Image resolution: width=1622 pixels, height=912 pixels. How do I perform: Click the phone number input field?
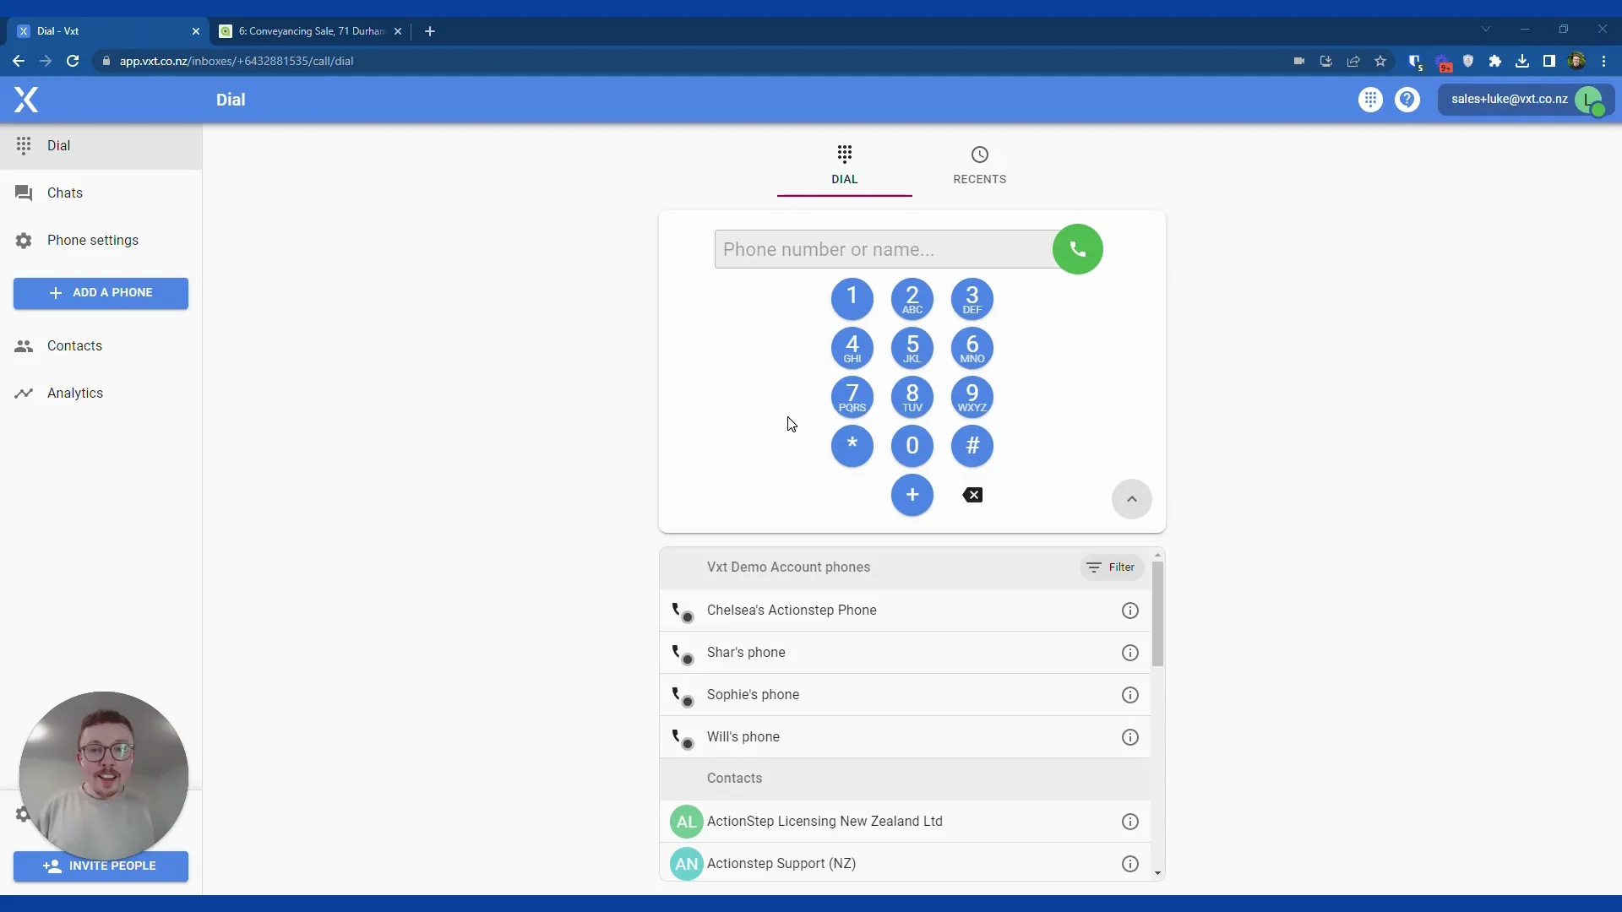coord(883,249)
